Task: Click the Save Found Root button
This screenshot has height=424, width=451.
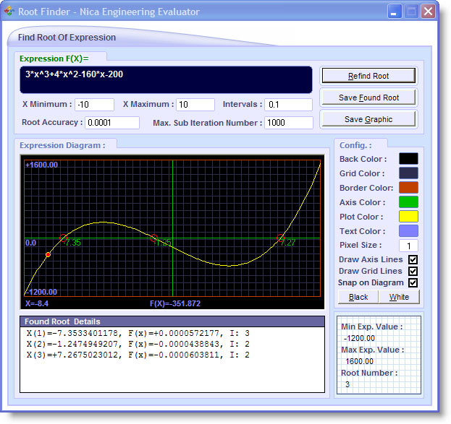Action: pos(368,98)
